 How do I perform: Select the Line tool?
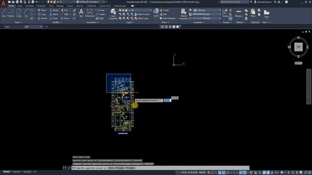tap(3, 13)
